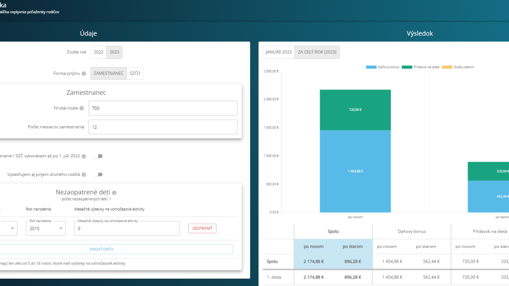
Task: Click the Zamestnanec card heading
Action: pyautogui.click(x=86, y=92)
